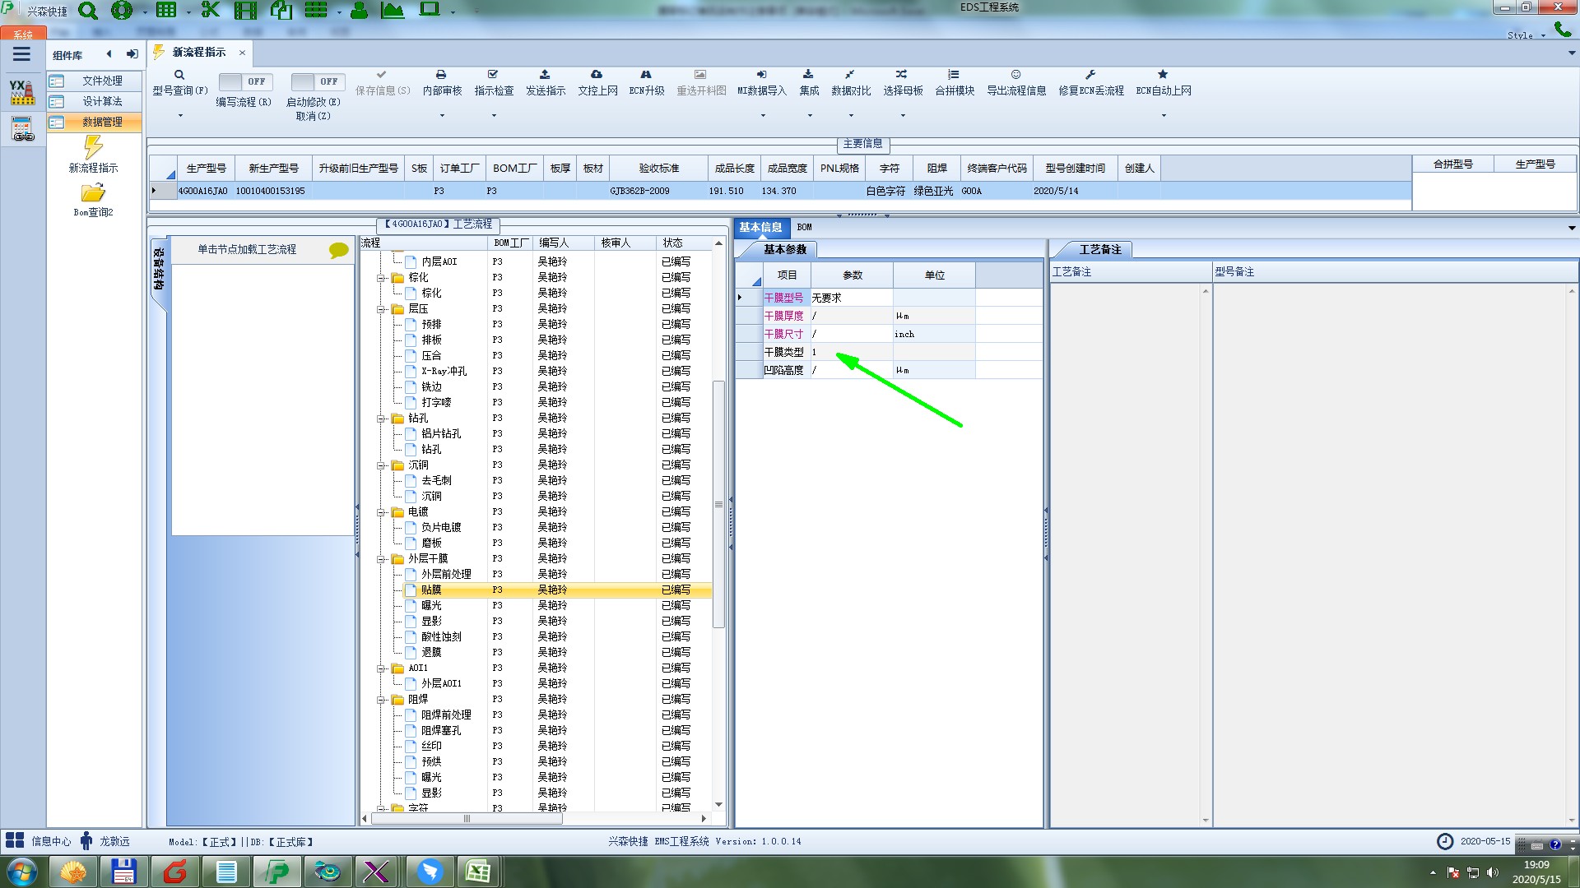This screenshot has height=888, width=1580.
Task: Collapse the 外层干膜 tree folder
Action: [x=382, y=559]
